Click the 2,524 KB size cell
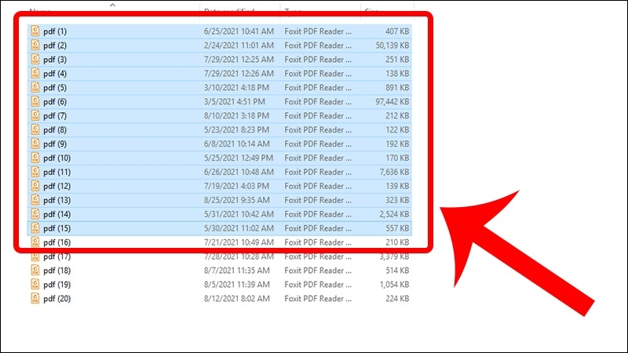The width and height of the screenshot is (628, 353). pos(394,214)
